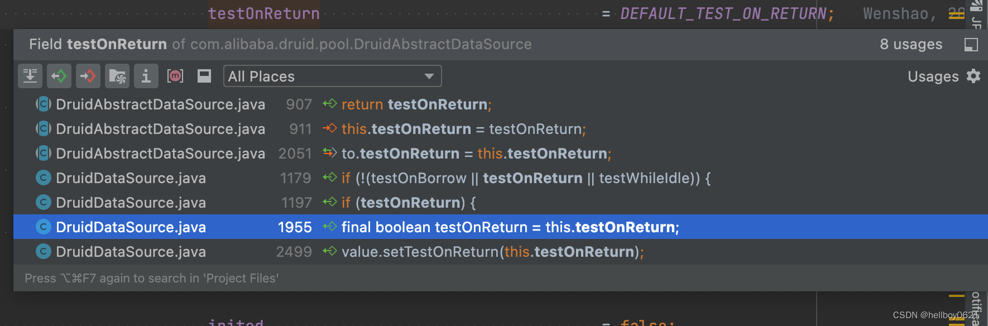Toggle the Merge usages from same line button

pos(30,76)
